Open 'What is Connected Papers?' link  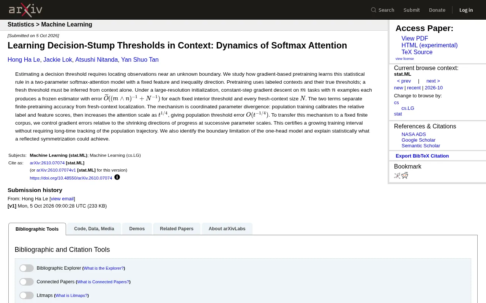click(103, 282)
